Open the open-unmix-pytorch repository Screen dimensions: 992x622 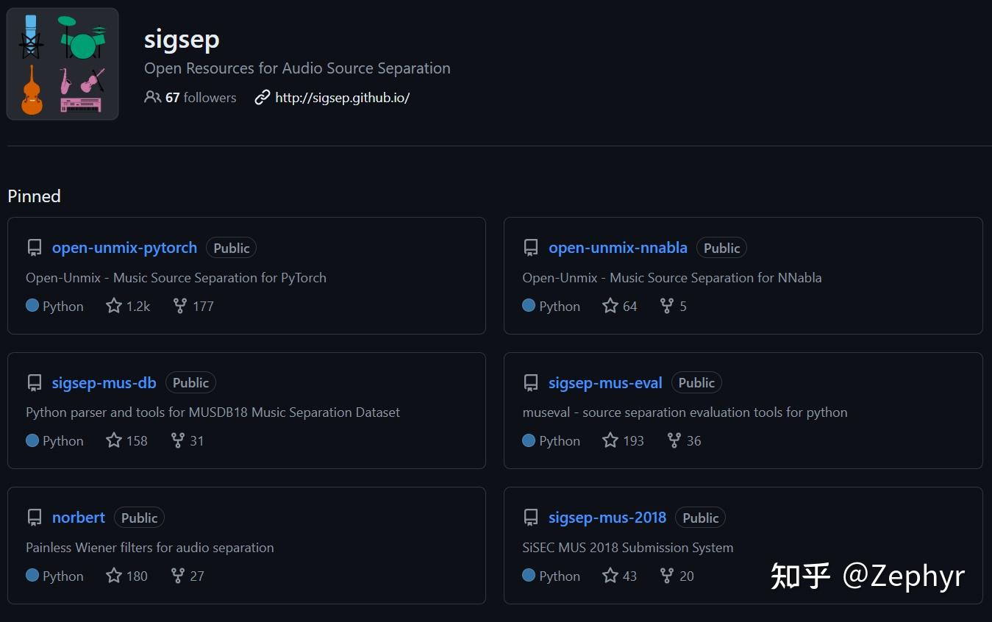pos(124,249)
